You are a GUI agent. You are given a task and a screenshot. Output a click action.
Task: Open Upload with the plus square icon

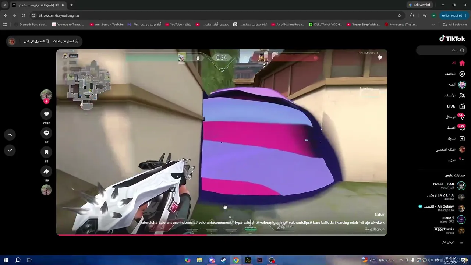(x=462, y=139)
